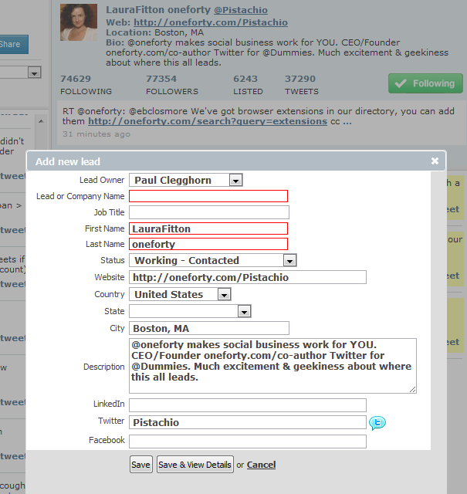Click the Twitter bird icon beside Twitter field
467x494 pixels.
coord(377,423)
